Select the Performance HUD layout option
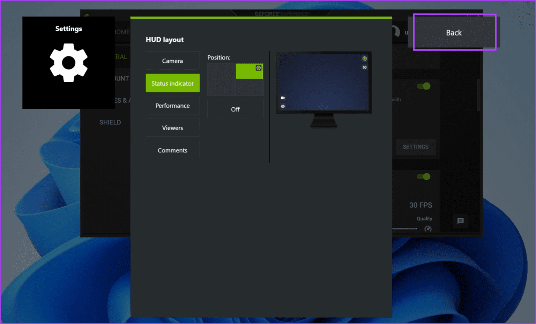Screen dimensions: 536x324 tap(172, 105)
